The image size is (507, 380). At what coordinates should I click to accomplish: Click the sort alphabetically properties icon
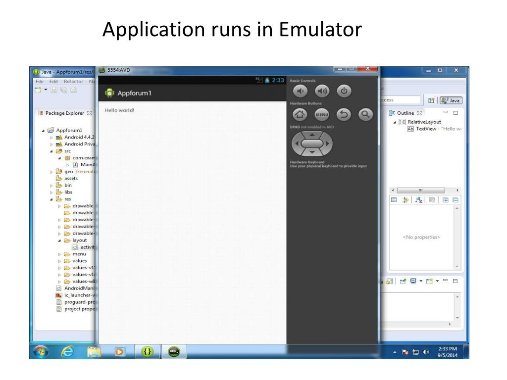(418, 200)
